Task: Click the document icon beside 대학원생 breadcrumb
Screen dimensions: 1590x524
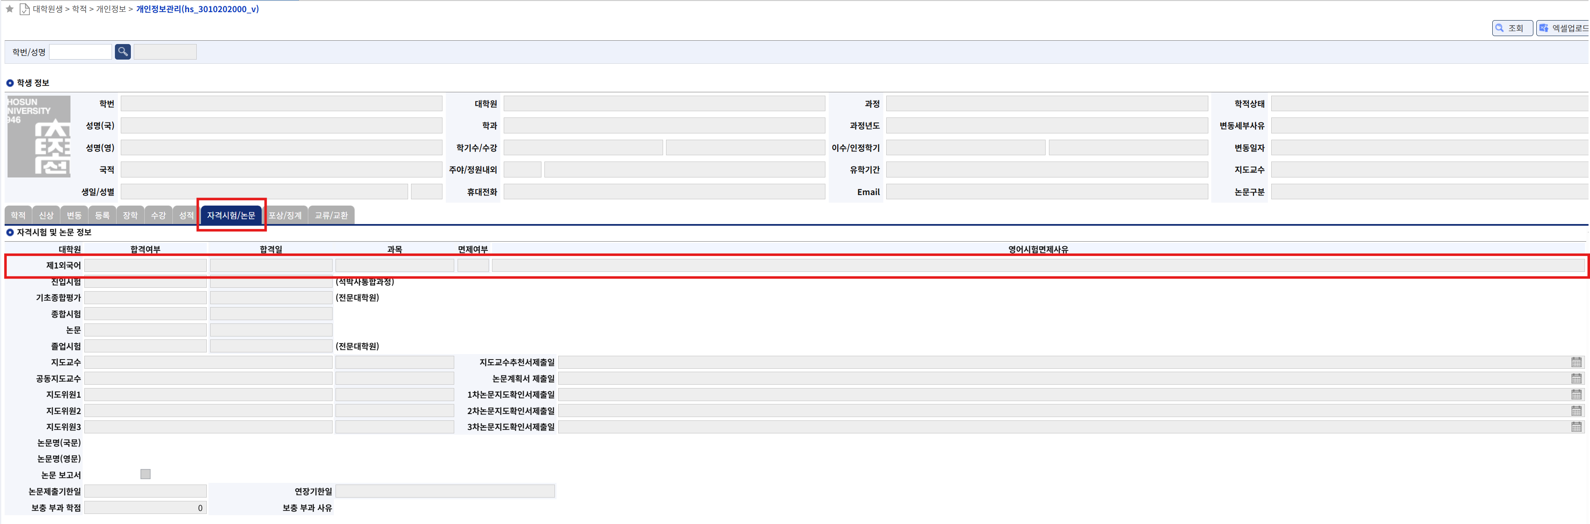Action: pos(25,9)
